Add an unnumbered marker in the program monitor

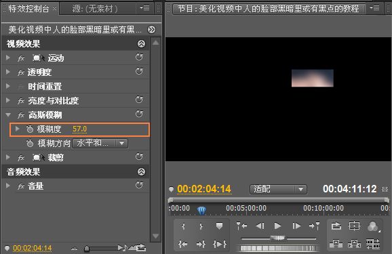tap(219, 226)
